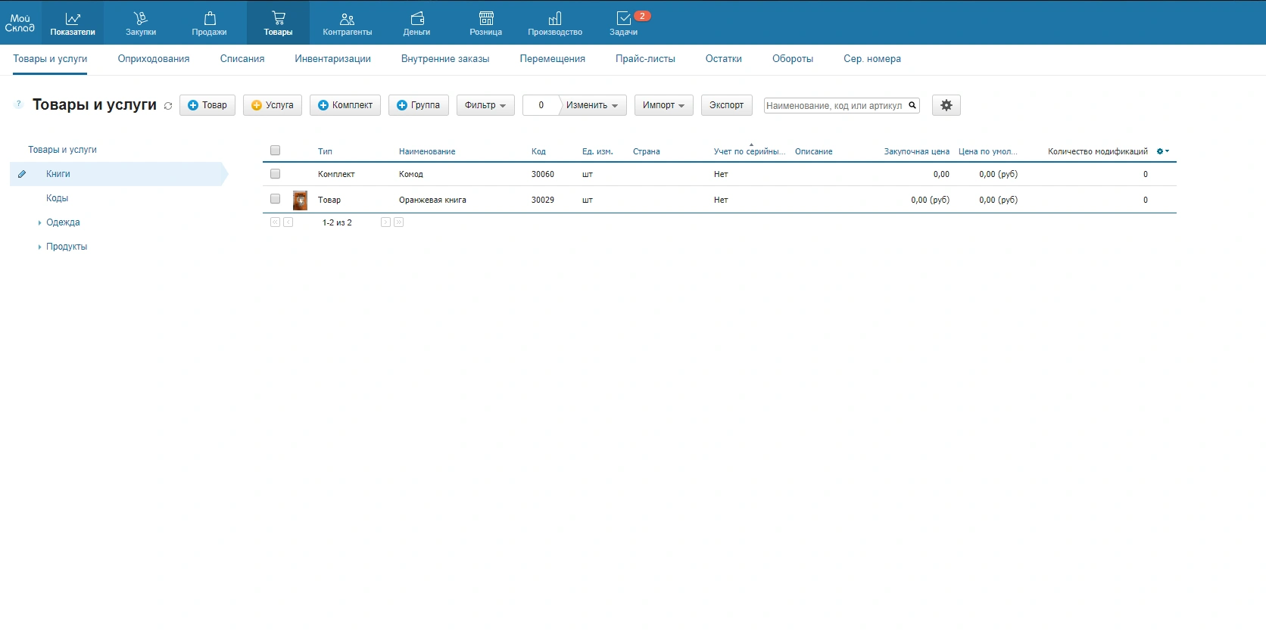Click the product search input field
This screenshot has height=634, width=1266.
click(x=834, y=106)
